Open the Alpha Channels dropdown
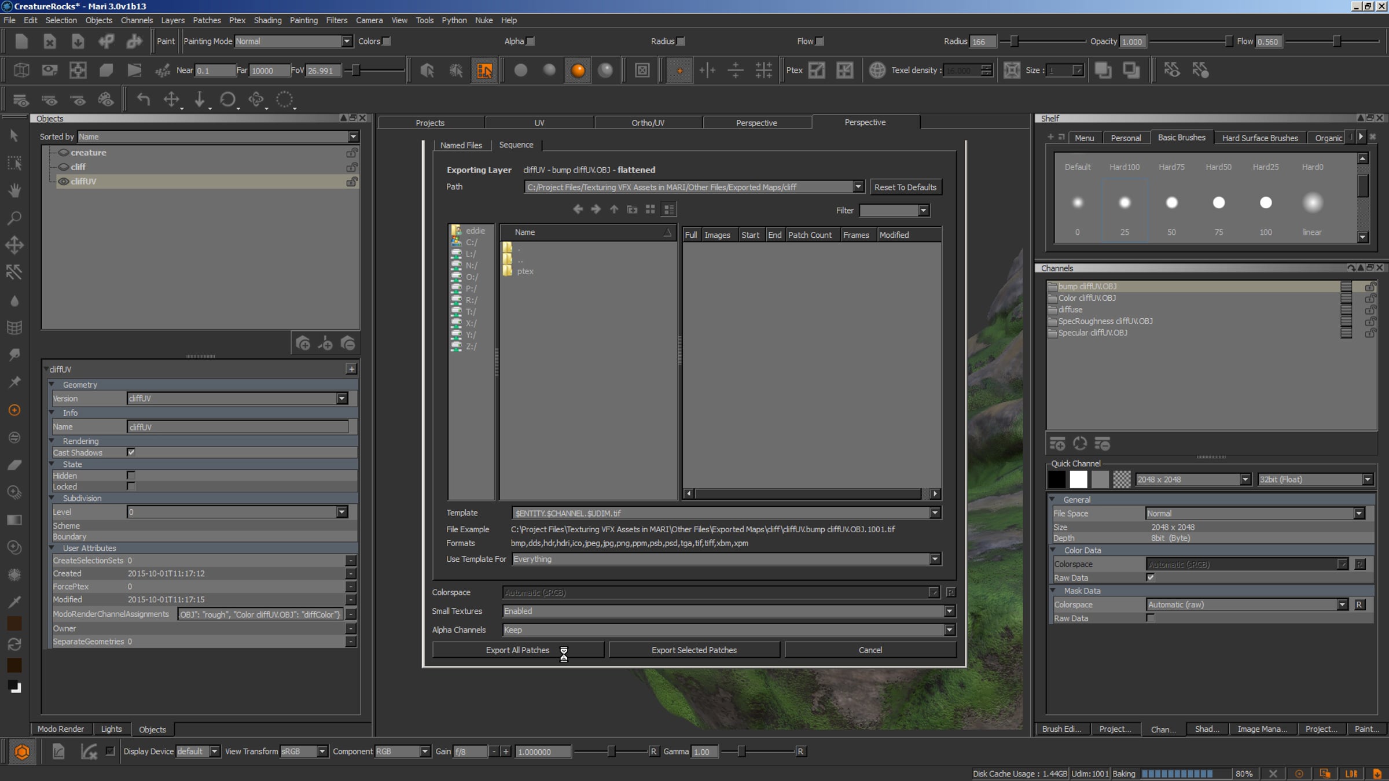The image size is (1389, 781). pos(949,630)
